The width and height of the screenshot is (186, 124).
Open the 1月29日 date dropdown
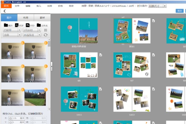point(32,30)
